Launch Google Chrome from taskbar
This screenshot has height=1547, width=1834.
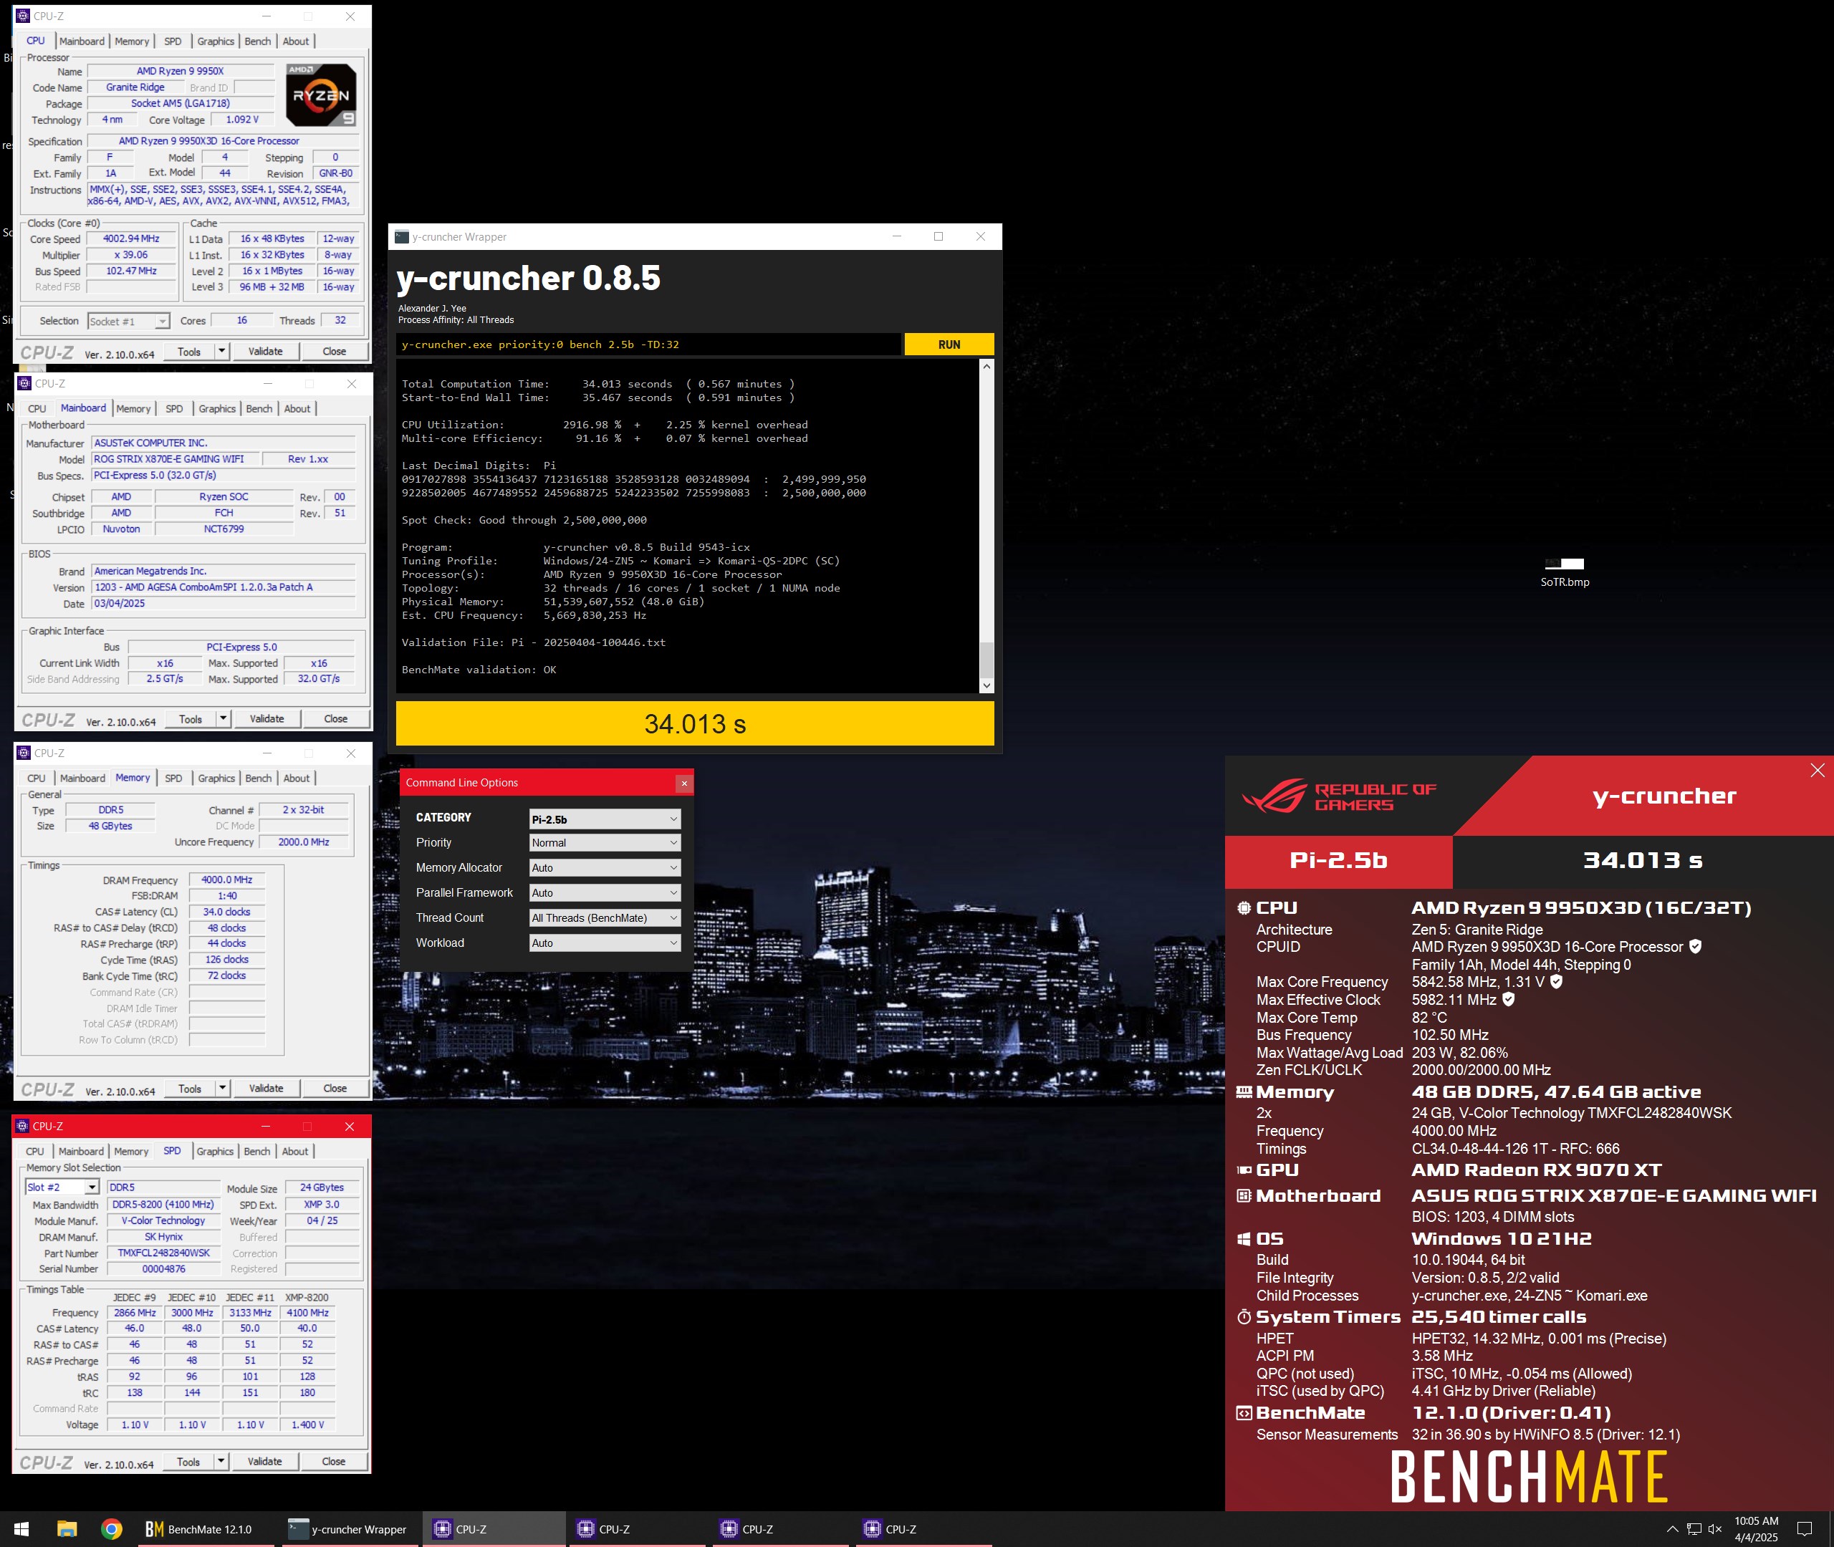111,1530
